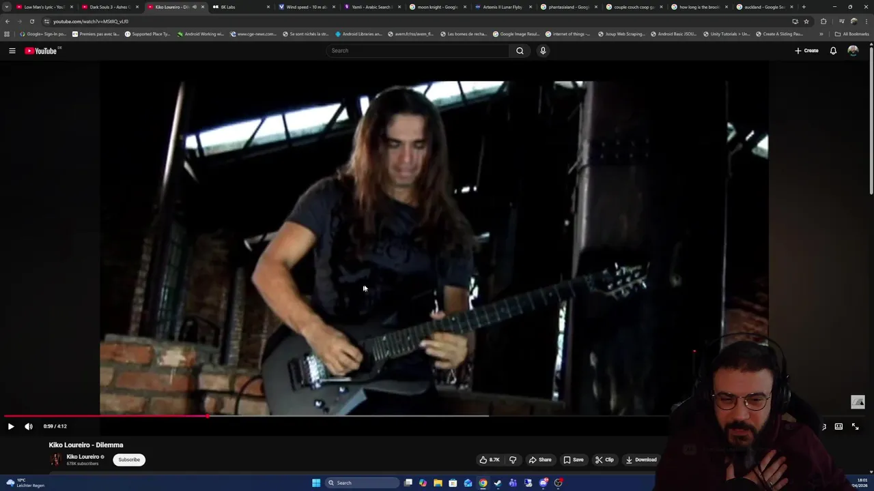This screenshot has width=874, height=491.
Task: Expand the All Bookmarks folder
Action: [x=851, y=34]
